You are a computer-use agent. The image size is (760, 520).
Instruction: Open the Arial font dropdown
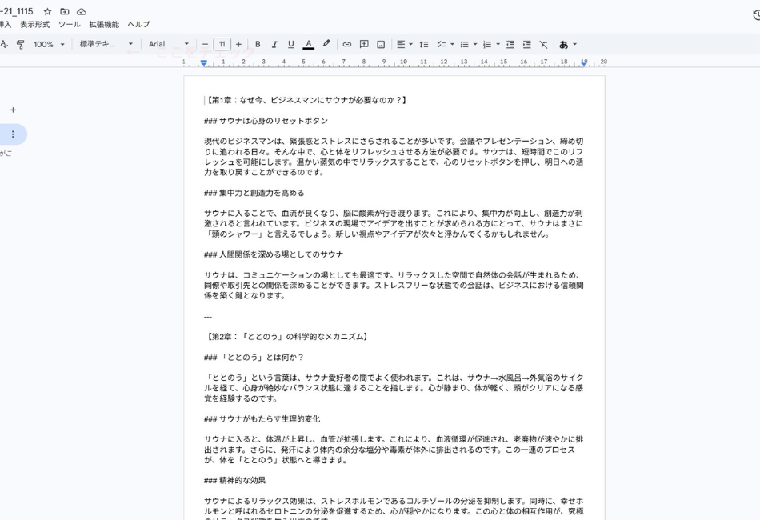click(x=168, y=45)
